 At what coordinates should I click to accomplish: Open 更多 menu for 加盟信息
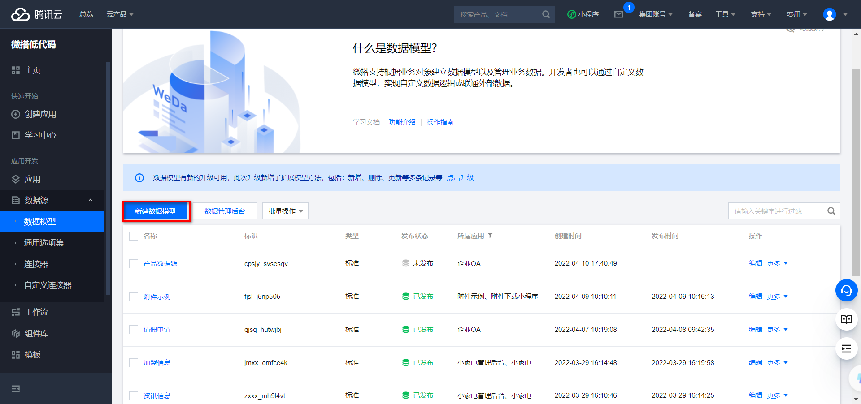777,363
